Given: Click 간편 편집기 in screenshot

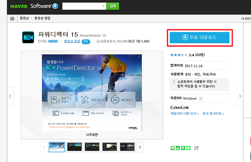Looking at the screenshot, I should [x=92, y=100].
